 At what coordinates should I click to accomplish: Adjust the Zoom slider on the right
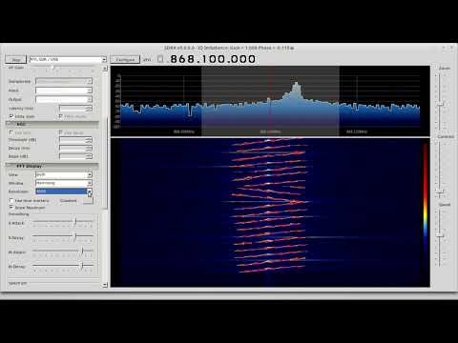[440, 104]
